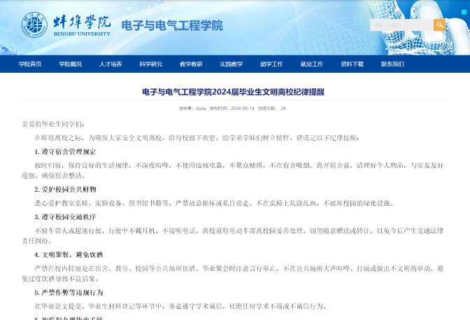This screenshot has height=320, width=470.
Task: Open the 教学教研 navigation item
Action: coord(191,64)
